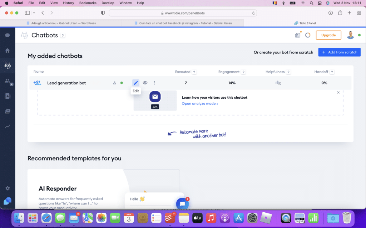Open the History menu
This screenshot has height=228, width=366.
pyautogui.click(x=68, y=3)
